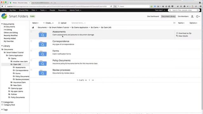Open My Files menu item
The width and height of the screenshot is (203, 114).
click(13, 10)
